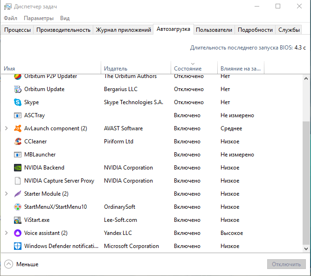Click the NVIDIA Capture Server Proxy file icon
Viewport: 311px width, 276px height.
[18, 181]
